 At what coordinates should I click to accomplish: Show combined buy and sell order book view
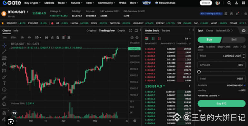click(147, 38)
